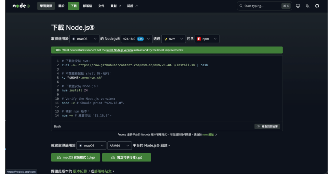Open the 關於 nav item
The height and width of the screenshot is (174, 333).
click(61, 6)
